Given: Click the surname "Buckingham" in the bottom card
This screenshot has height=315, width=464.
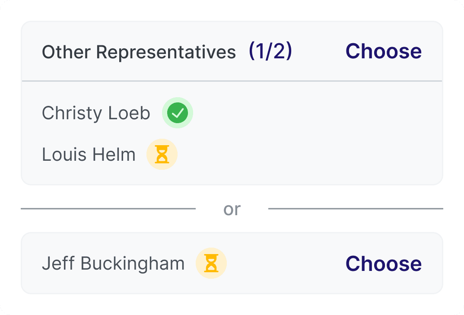Looking at the screenshot, I should pyautogui.click(x=133, y=263).
